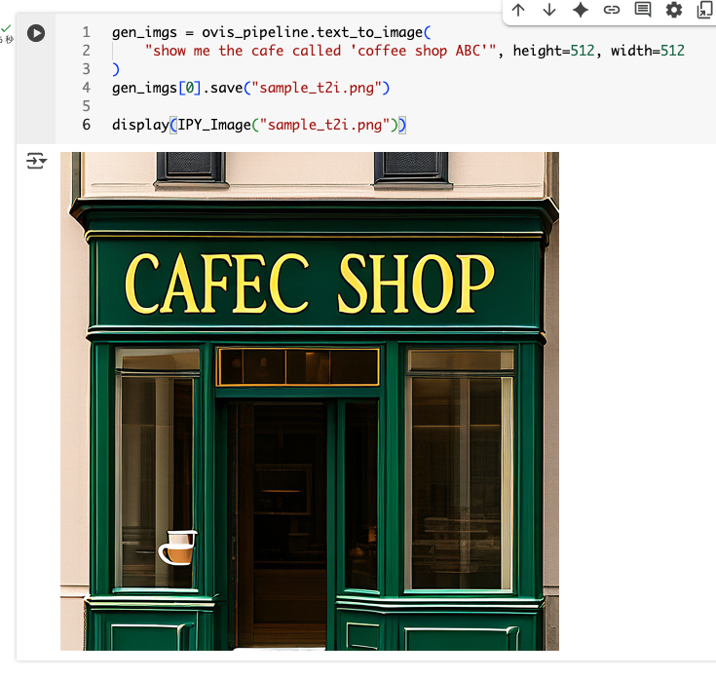Click code line with gen_imgs assignment
Viewport: 716px width, 678px height.
pos(271,32)
